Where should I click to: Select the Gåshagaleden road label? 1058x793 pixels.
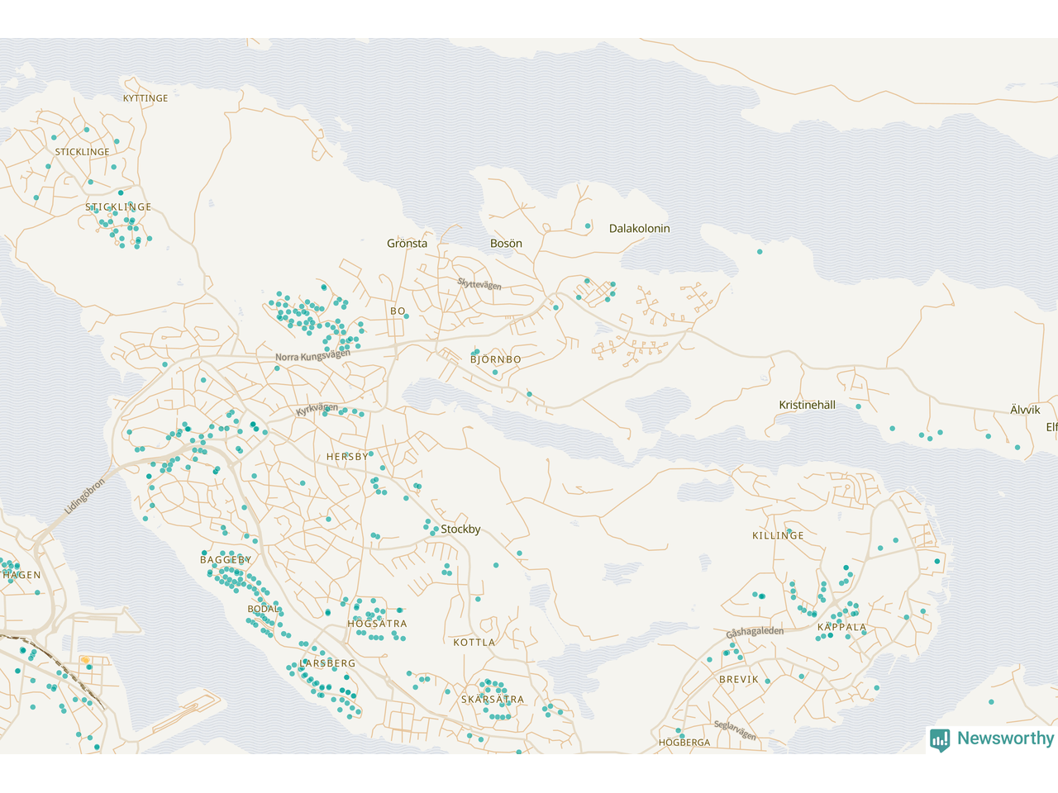click(755, 632)
